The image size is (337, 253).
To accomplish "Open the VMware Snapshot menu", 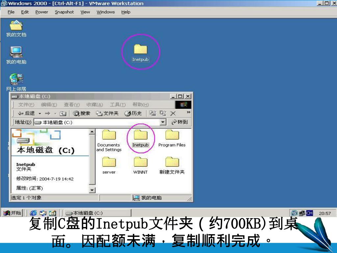I will [64, 12].
